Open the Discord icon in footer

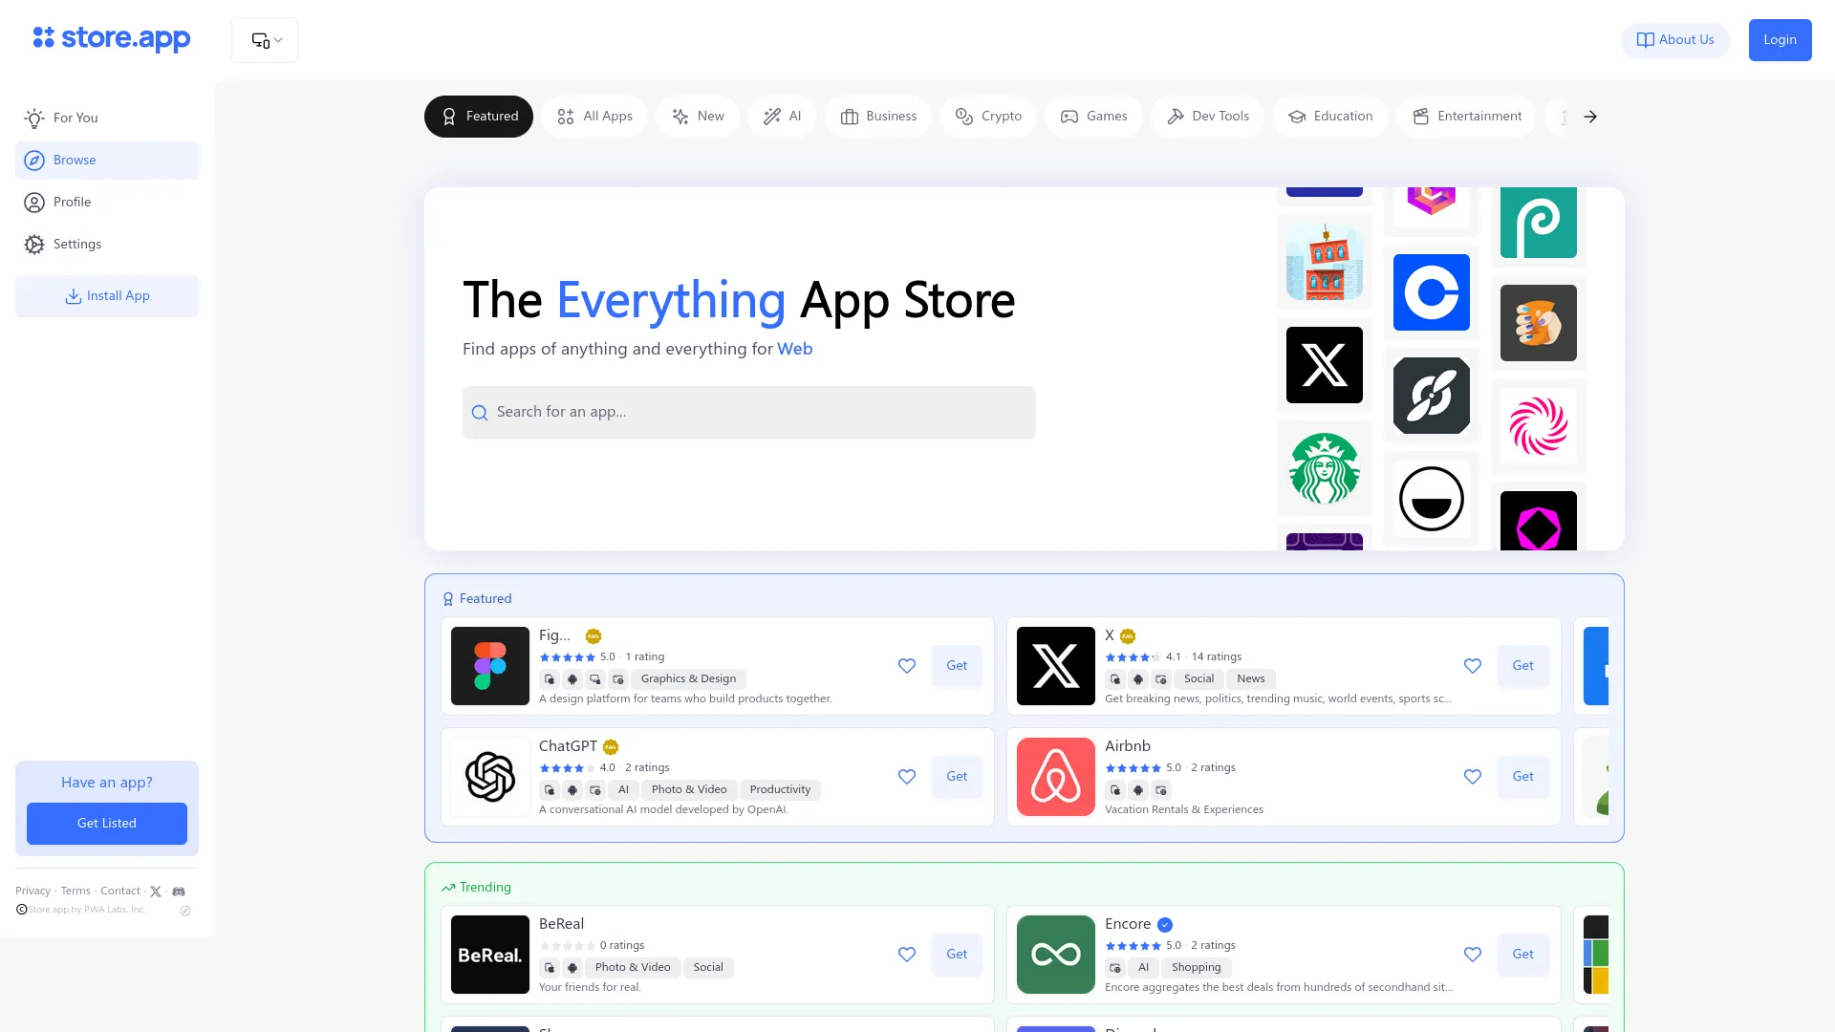pos(179,892)
